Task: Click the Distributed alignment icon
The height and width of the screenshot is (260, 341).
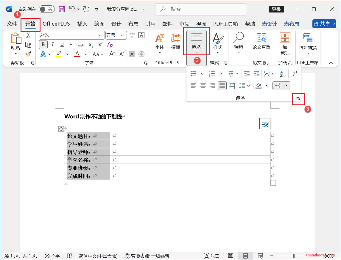Action: pos(232,86)
